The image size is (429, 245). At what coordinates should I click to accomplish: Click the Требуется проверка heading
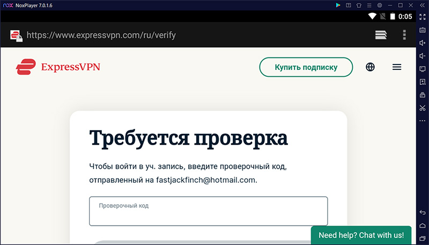click(x=189, y=139)
